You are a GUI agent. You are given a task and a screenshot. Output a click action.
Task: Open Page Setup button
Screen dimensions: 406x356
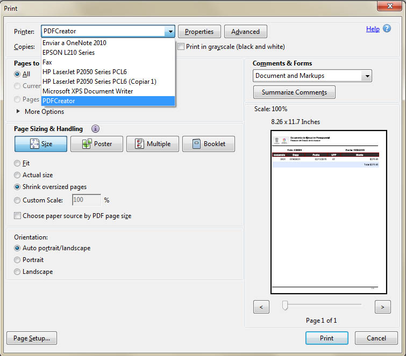tap(32, 338)
